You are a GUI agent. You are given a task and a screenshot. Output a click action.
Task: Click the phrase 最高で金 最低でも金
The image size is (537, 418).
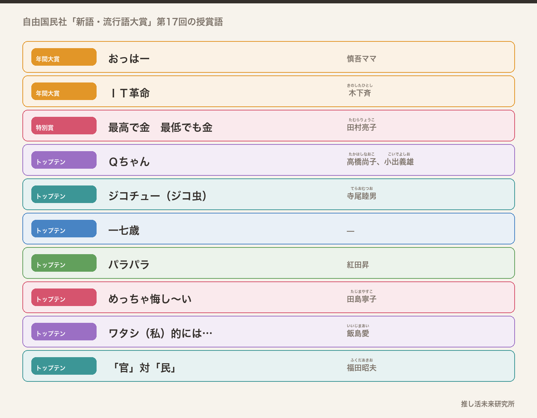tap(160, 127)
